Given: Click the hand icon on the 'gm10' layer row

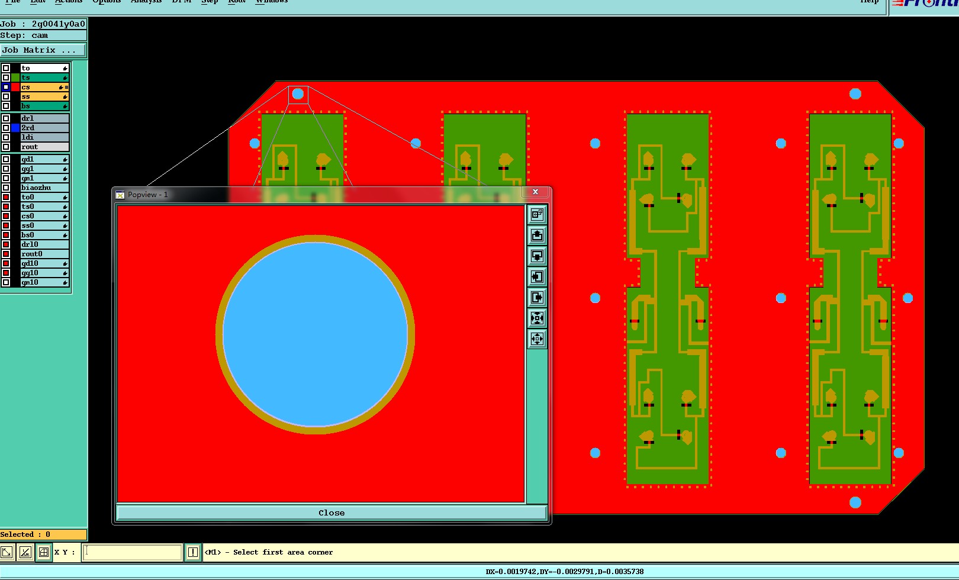Looking at the screenshot, I should [x=65, y=282].
